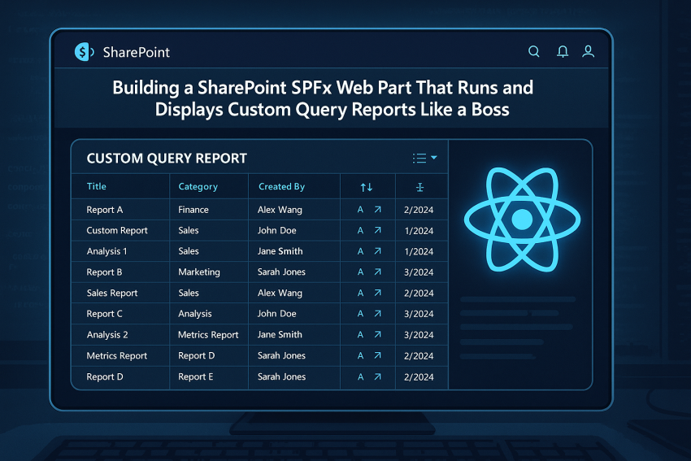
Task: Click the A icon in Custom Report row
Action: click(360, 231)
